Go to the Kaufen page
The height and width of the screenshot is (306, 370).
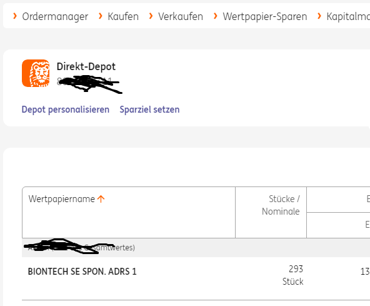(x=123, y=16)
